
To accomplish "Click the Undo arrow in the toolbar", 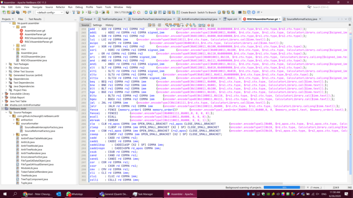I will click(24, 12).
